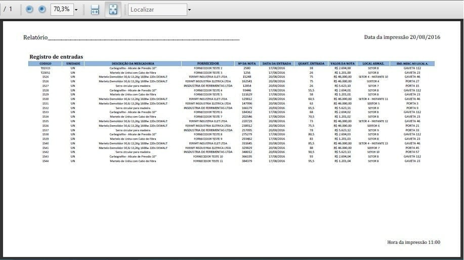The height and width of the screenshot is (260, 464).
Task: Click the VALOR DA NOTA column header
Action: [x=343, y=64]
